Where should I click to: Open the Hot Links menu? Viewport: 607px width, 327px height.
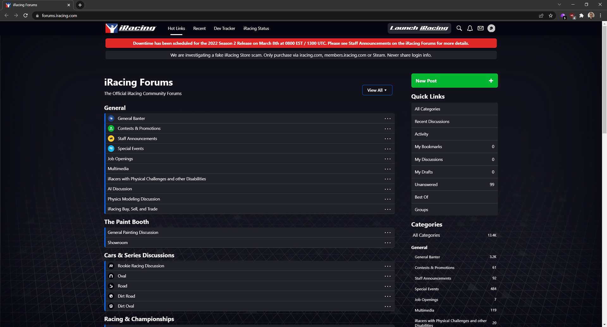click(x=176, y=28)
